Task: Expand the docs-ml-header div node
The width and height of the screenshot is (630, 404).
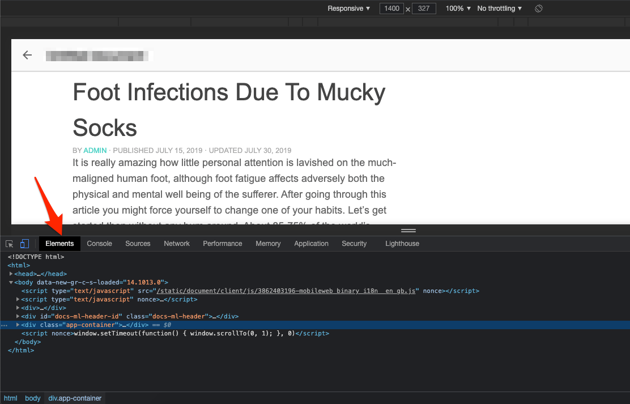Action: pos(18,316)
